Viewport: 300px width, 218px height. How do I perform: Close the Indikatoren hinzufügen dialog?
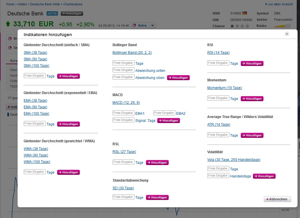[x=287, y=34]
